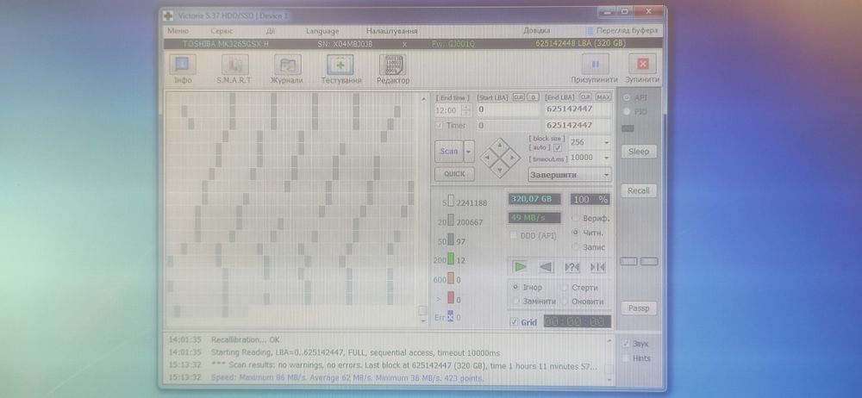The image size is (862, 398).
Task: Open the Інфо drive information panel
Action: pos(182,65)
